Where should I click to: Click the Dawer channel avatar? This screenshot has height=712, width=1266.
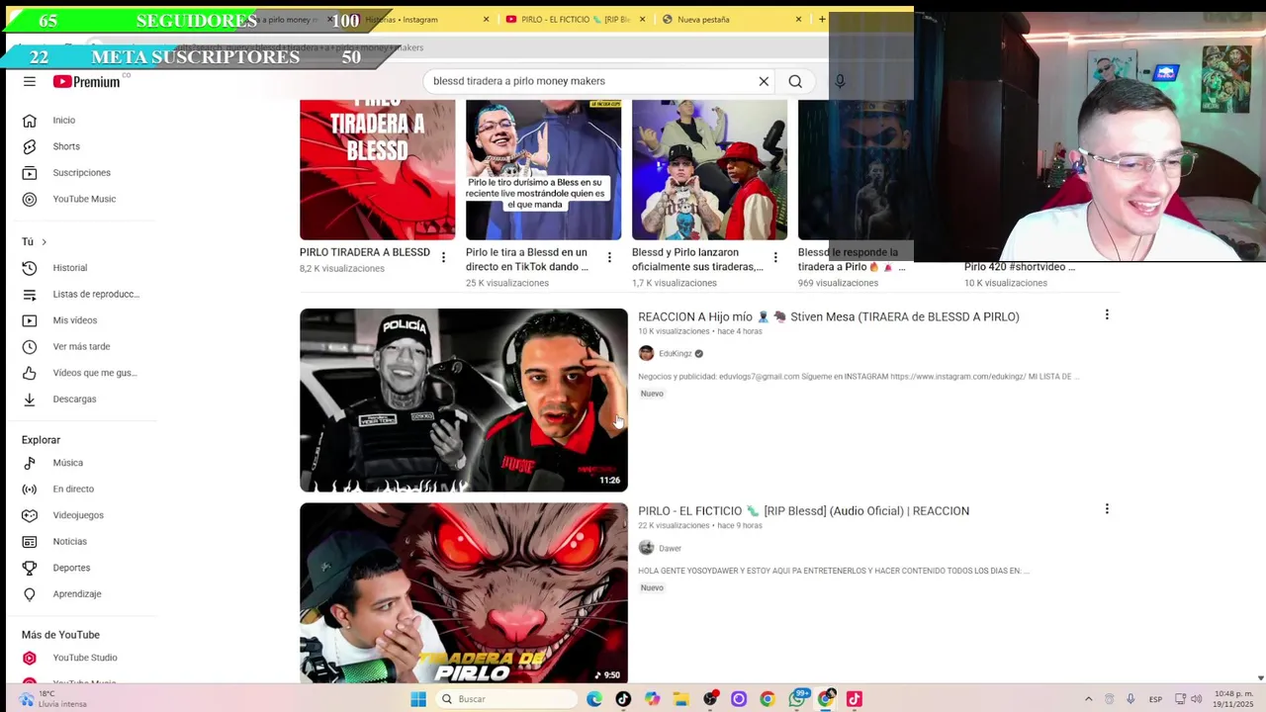(x=646, y=548)
